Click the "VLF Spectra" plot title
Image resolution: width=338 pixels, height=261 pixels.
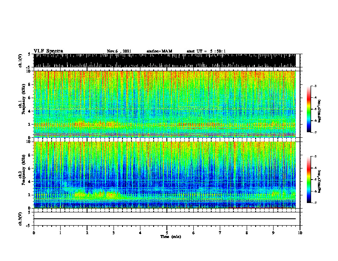point(48,51)
